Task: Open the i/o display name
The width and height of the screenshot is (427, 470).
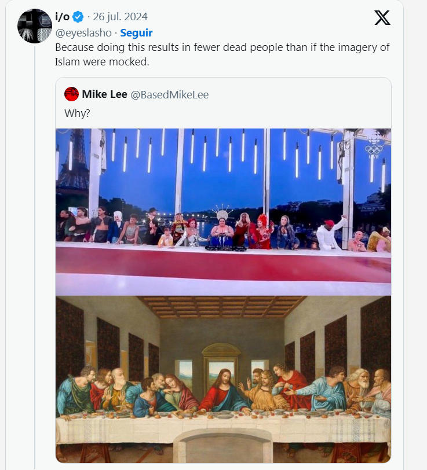Action: [62, 17]
